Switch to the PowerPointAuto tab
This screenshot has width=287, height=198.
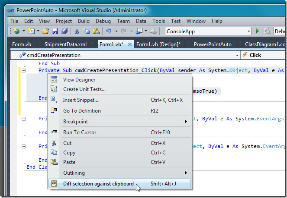tap(213, 44)
